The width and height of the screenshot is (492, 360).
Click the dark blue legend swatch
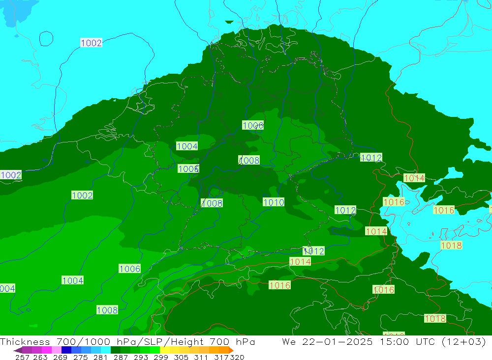66,350
